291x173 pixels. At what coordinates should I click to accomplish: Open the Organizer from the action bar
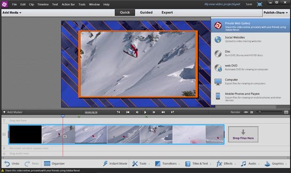click(x=55, y=164)
